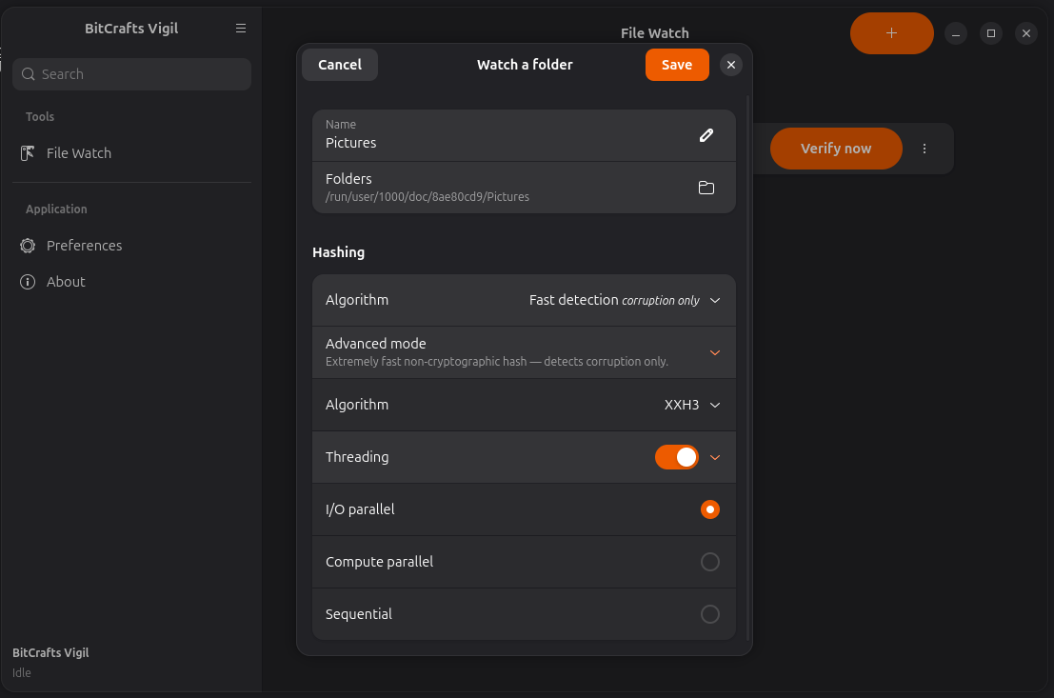
Task: Select the Compute parallel radio button
Action: click(x=710, y=562)
